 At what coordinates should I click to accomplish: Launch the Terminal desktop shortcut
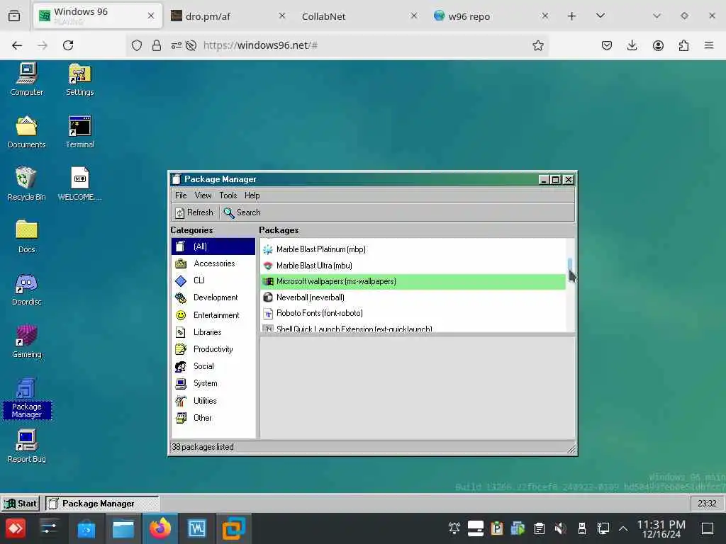[x=79, y=131]
